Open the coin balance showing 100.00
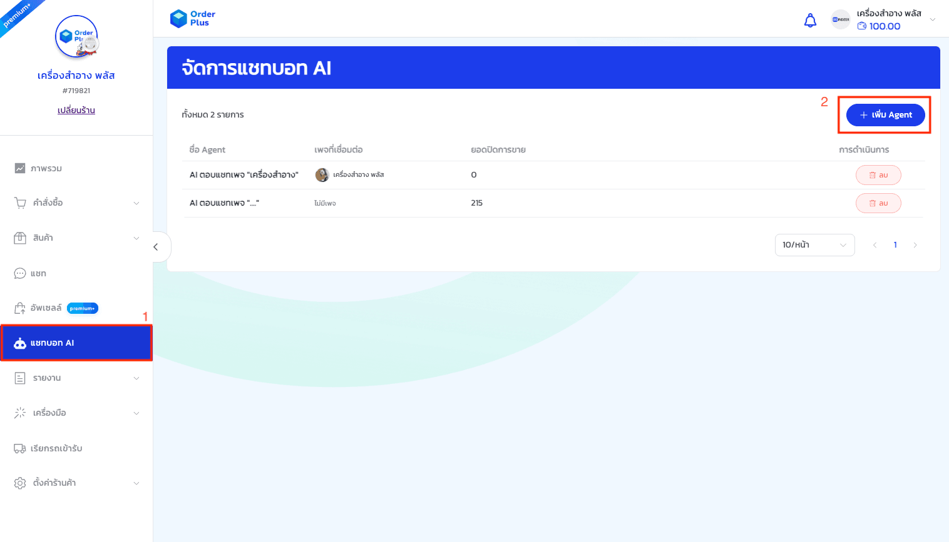The height and width of the screenshot is (542, 949). 878,26
